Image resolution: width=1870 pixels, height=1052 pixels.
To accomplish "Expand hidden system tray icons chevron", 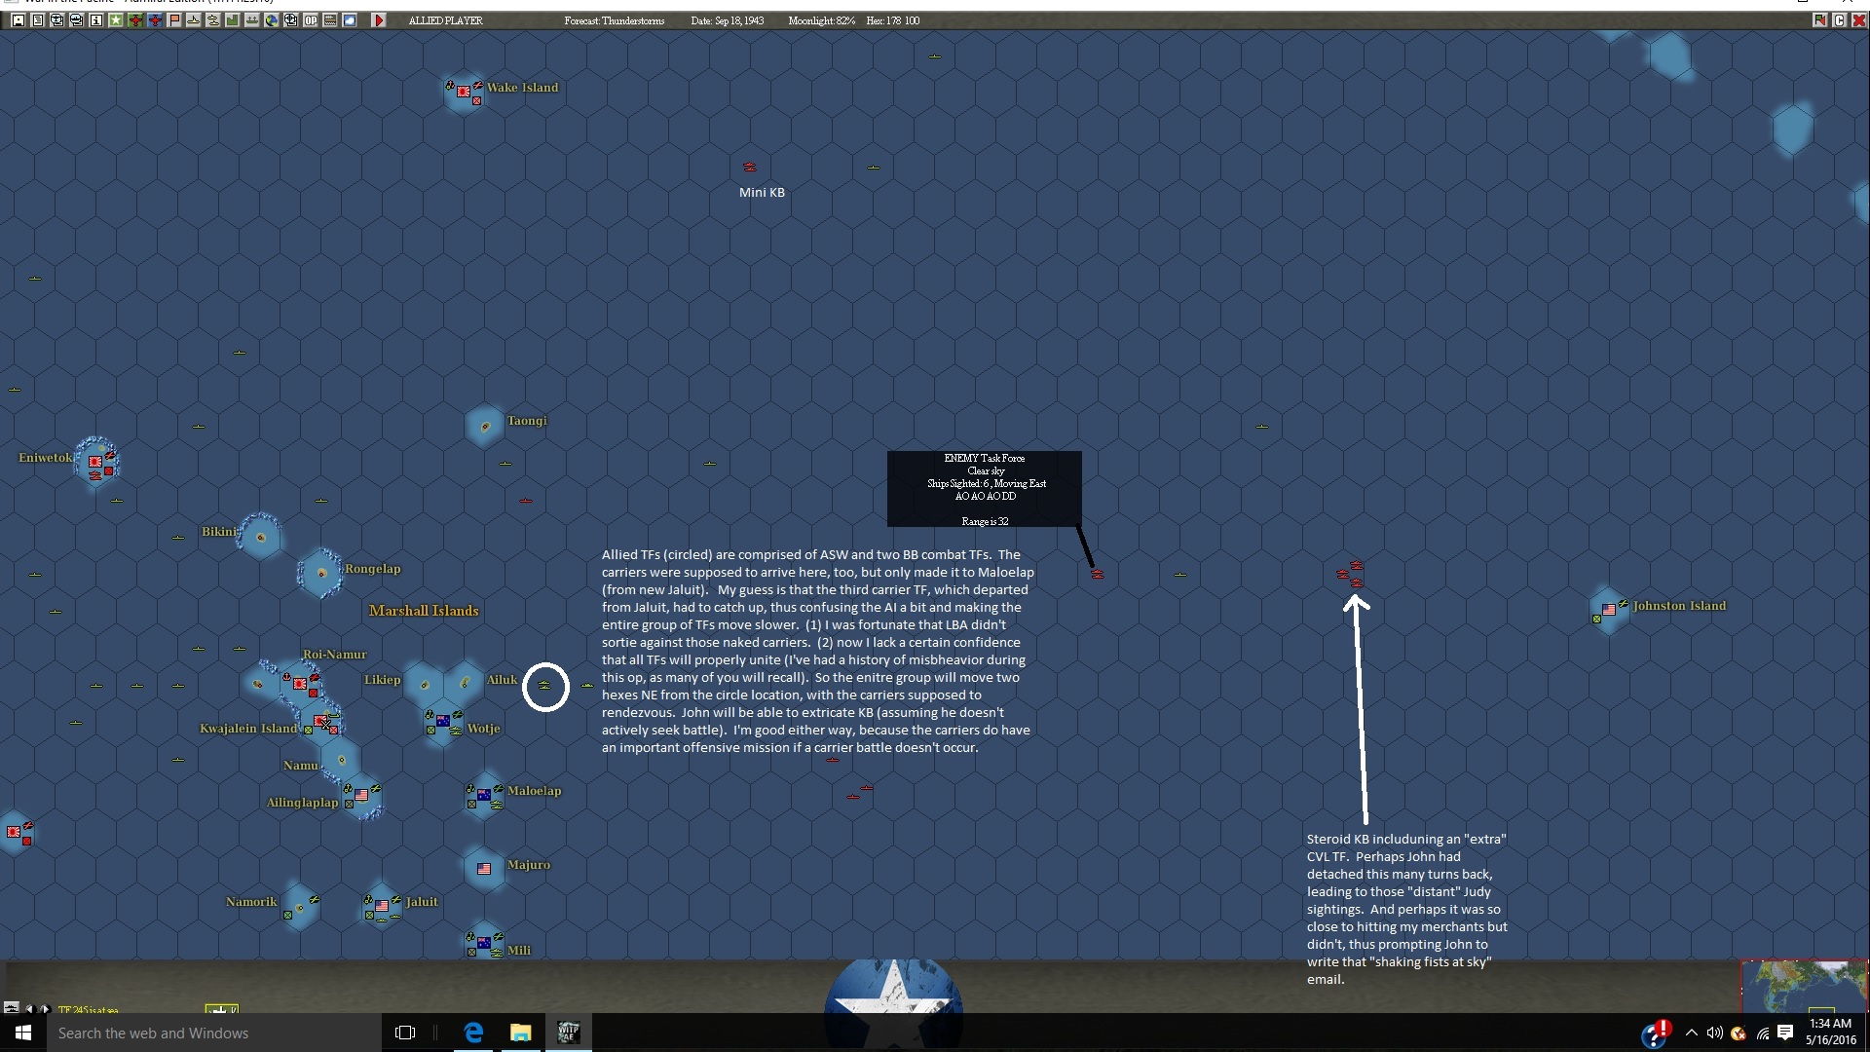I will [x=1691, y=1033].
